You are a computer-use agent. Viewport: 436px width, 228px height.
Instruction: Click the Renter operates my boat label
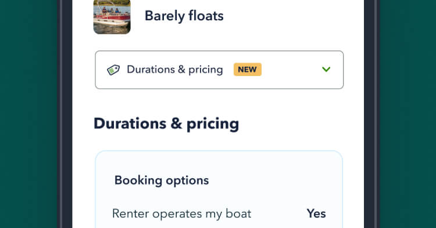181,214
